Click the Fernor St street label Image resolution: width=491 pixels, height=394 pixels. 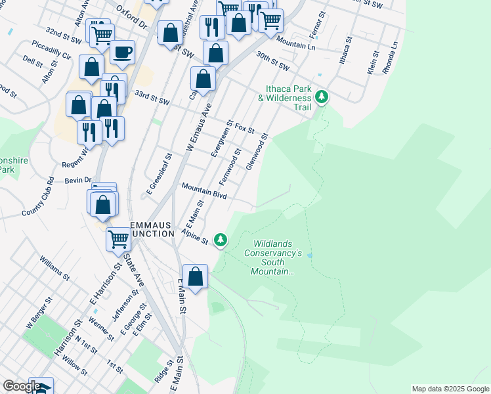(x=318, y=25)
